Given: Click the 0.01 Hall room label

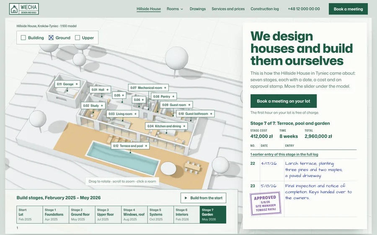Looking at the screenshot, I should click(100, 90).
